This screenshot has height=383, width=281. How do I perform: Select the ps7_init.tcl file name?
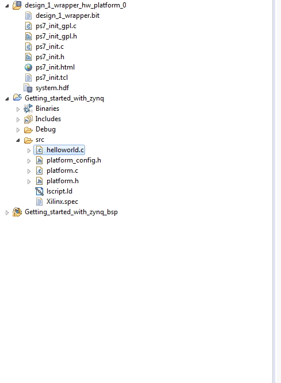point(52,78)
